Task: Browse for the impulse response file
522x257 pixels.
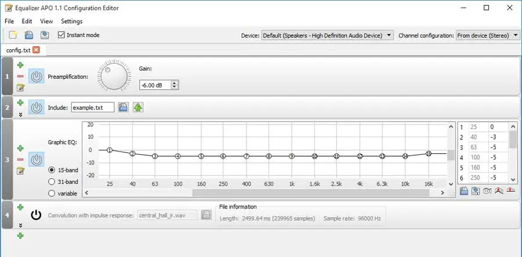Action: point(206,215)
